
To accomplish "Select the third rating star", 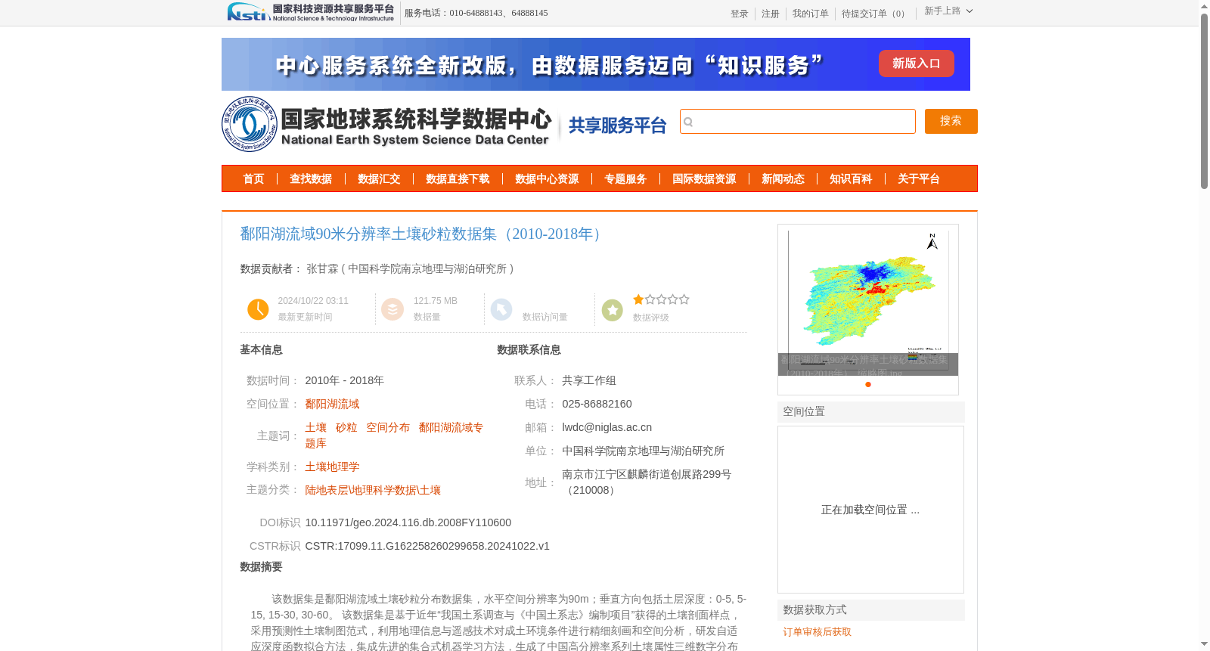I will pyautogui.click(x=661, y=299).
